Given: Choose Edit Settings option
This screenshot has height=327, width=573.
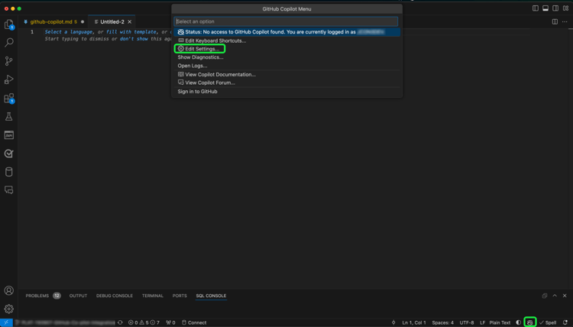Looking at the screenshot, I should point(286,49).
